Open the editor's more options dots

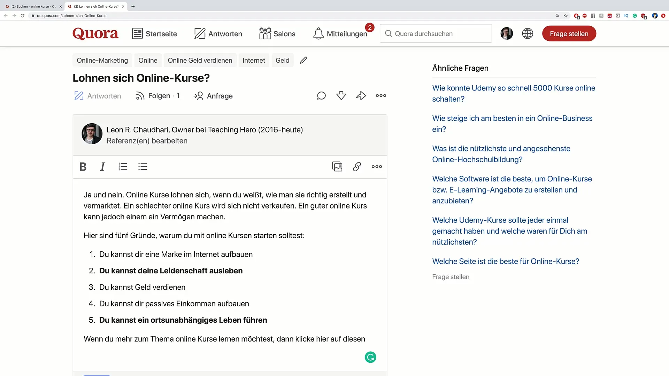(x=377, y=166)
